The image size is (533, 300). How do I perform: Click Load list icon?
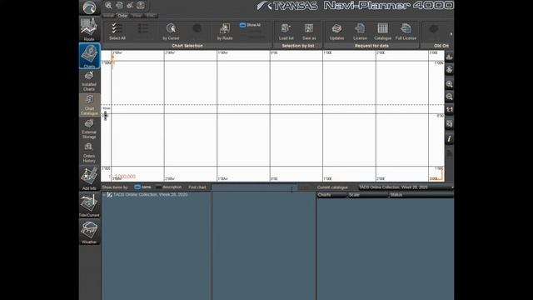tap(286, 32)
